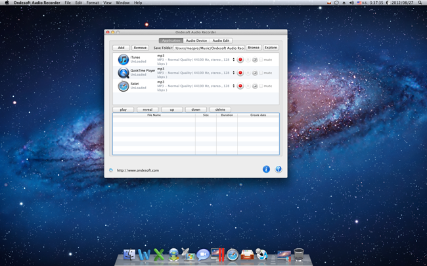The image size is (427, 266).
Task: Open help with the question mark icon
Action: coord(278,169)
